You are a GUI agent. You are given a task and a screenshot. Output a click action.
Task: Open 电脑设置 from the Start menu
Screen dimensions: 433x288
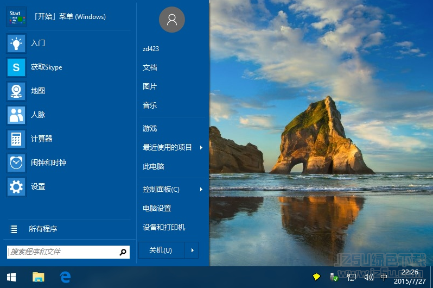click(x=157, y=208)
